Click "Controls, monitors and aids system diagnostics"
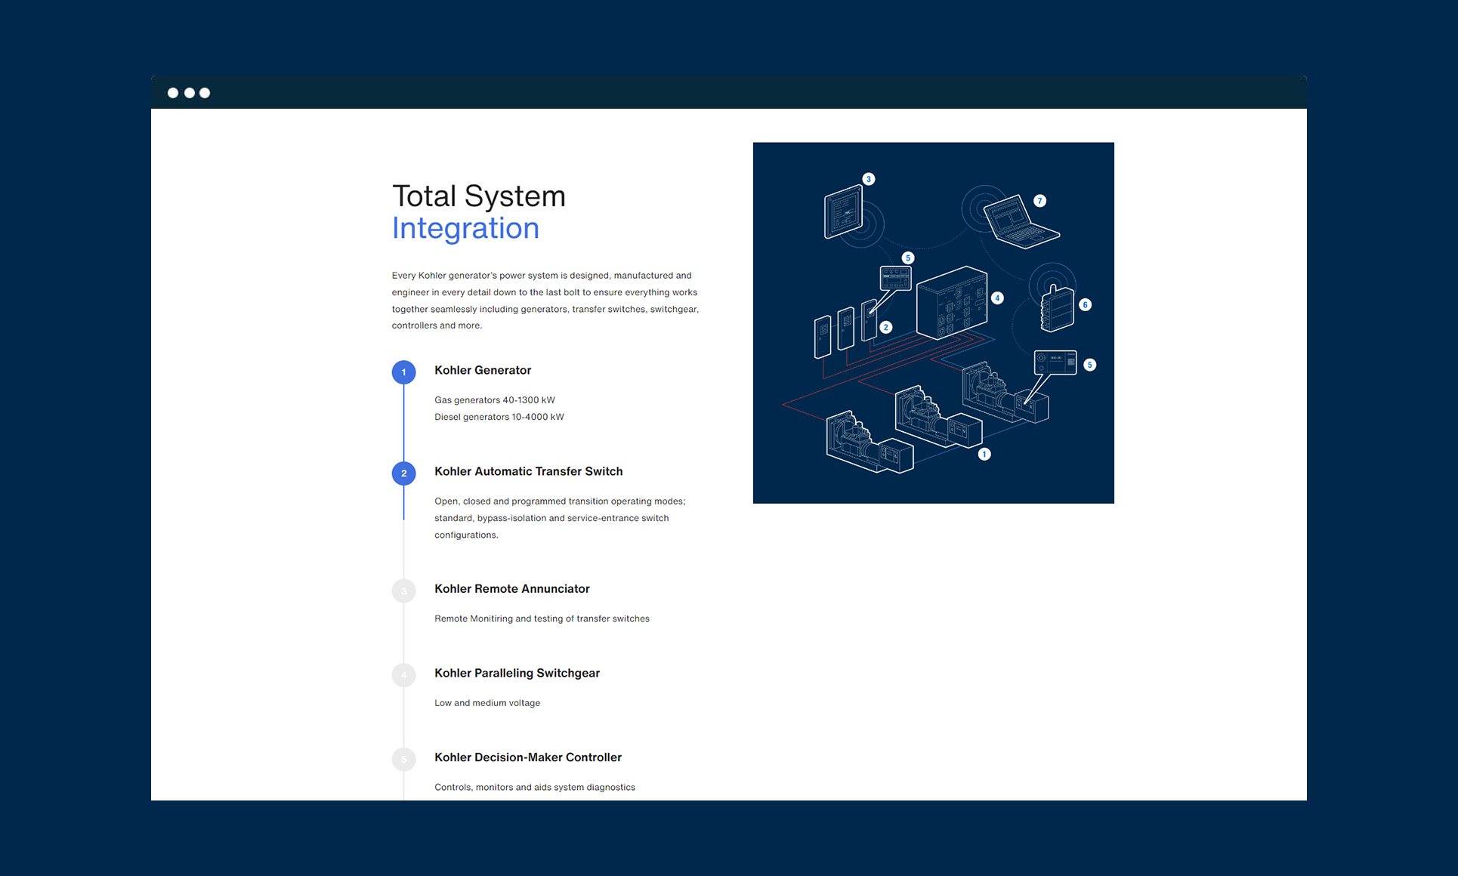 pos(535,787)
